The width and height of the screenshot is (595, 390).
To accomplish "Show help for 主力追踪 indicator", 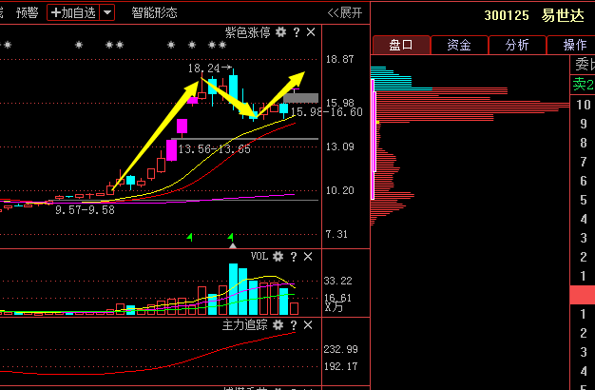I will [x=294, y=325].
